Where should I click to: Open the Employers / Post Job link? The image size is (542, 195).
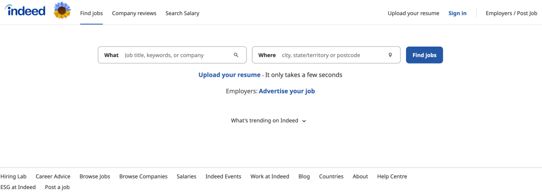pyautogui.click(x=511, y=13)
